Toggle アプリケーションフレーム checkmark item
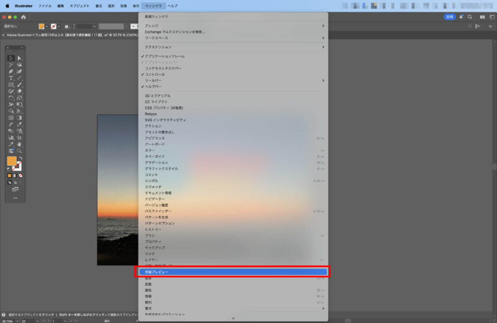 click(165, 57)
